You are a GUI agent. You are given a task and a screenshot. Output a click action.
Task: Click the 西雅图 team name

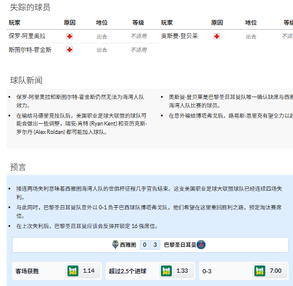point(128,245)
